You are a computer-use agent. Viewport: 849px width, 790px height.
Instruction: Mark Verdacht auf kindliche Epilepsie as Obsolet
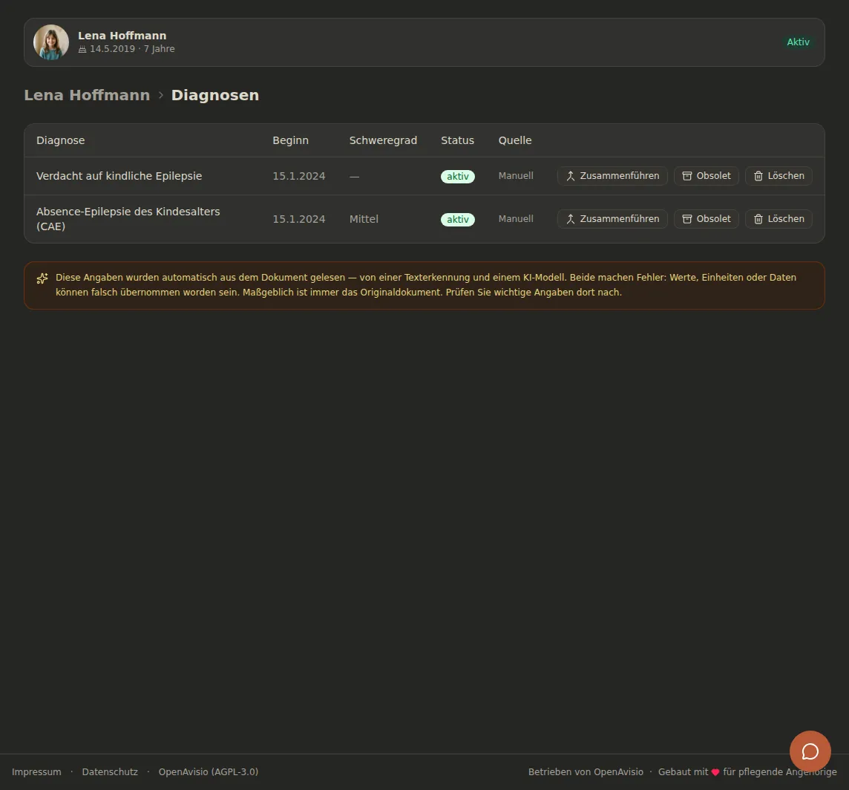[x=706, y=176]
